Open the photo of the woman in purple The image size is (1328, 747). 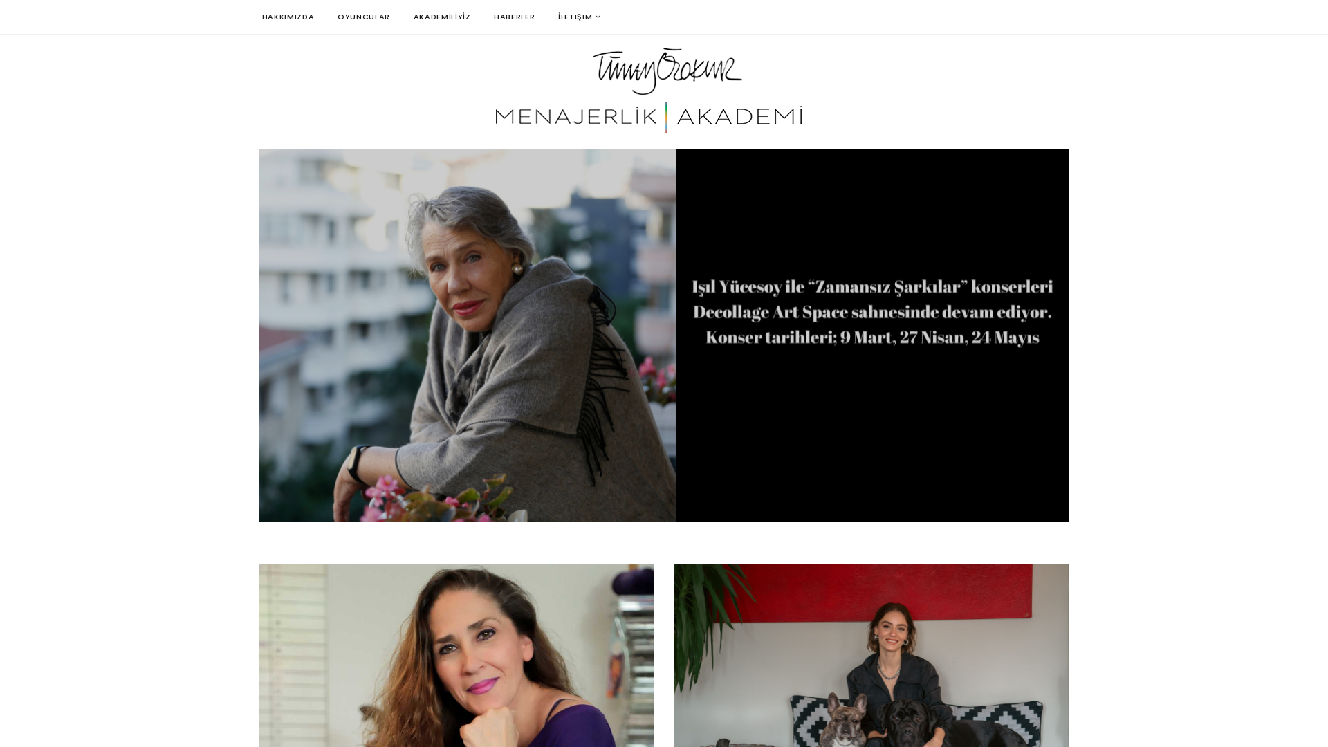[456, 655]
